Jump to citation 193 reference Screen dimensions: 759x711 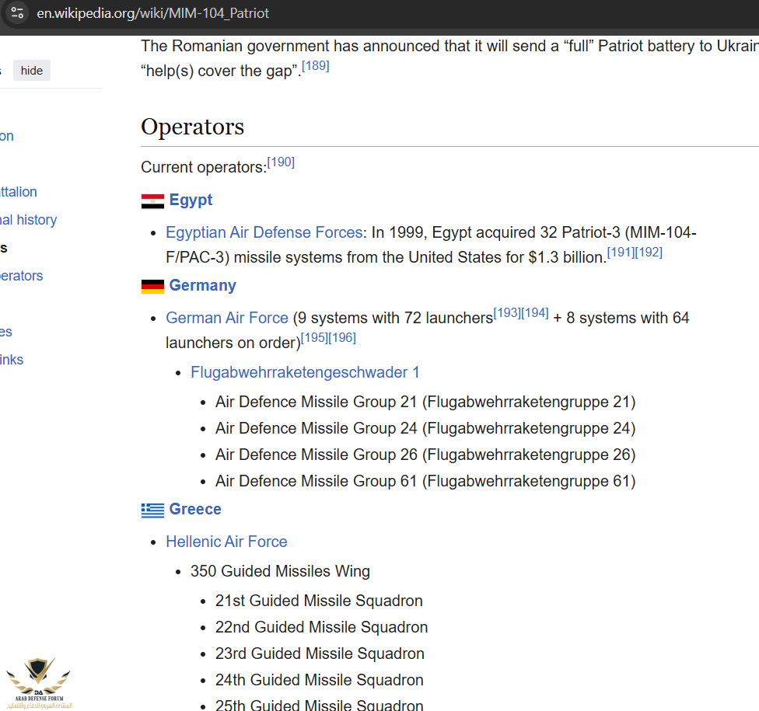(x=507, y=313)
